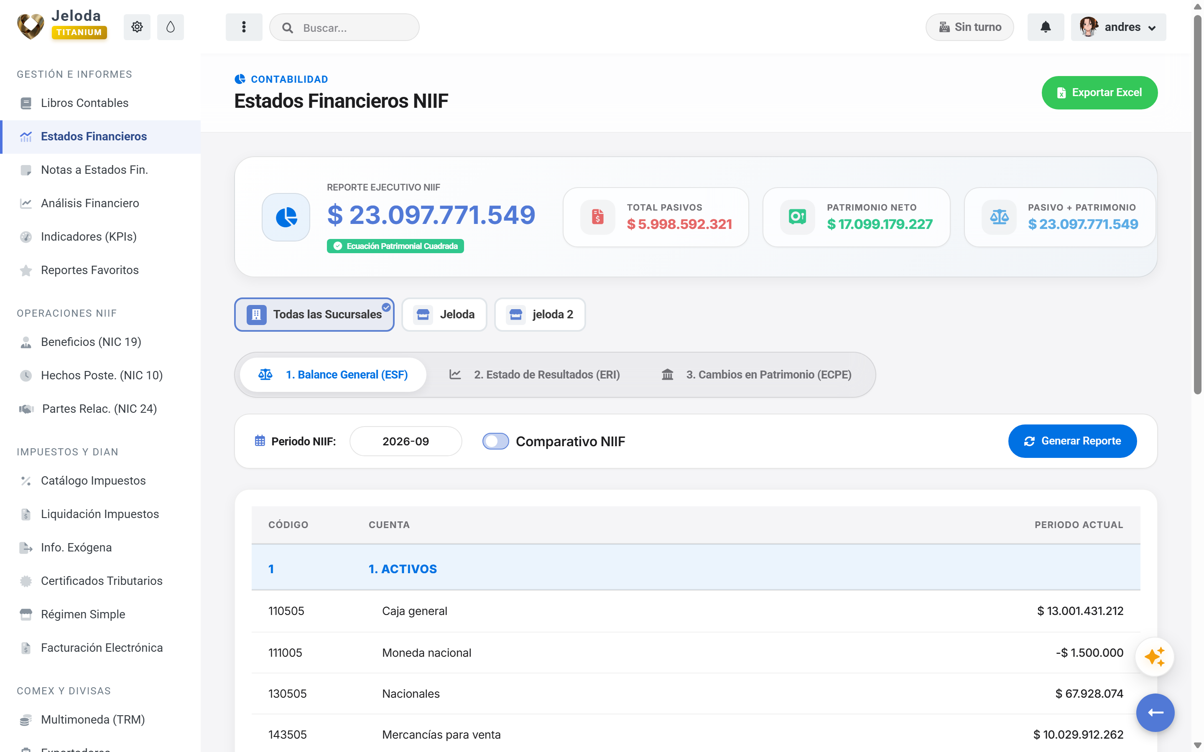Select the jeloda 2 branch filter

[540, 314]
